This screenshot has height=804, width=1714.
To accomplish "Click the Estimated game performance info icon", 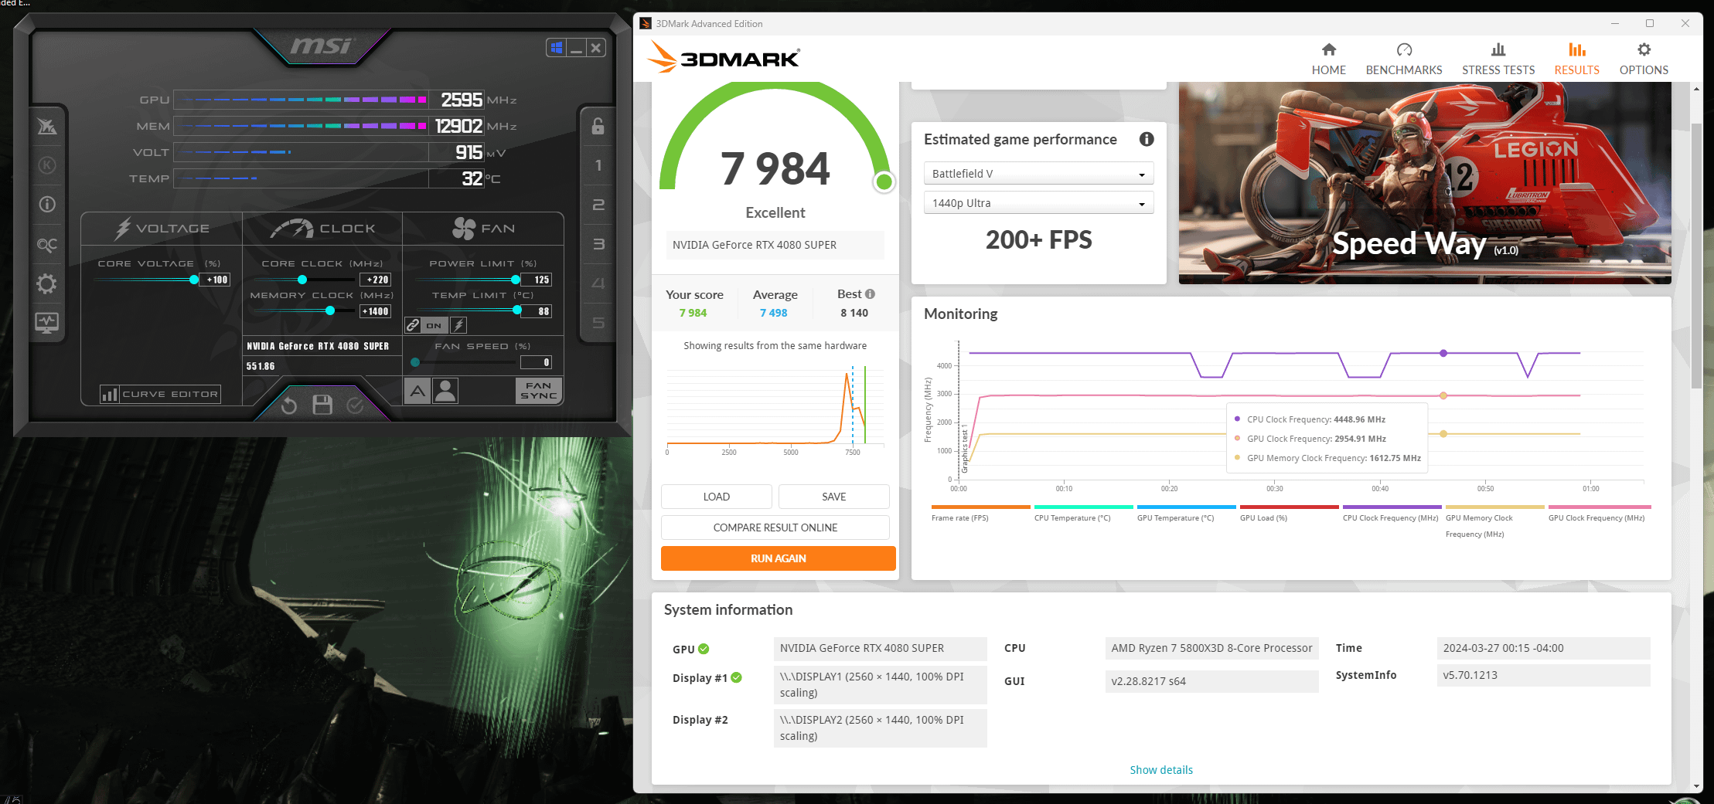I will click(1147, 139).
